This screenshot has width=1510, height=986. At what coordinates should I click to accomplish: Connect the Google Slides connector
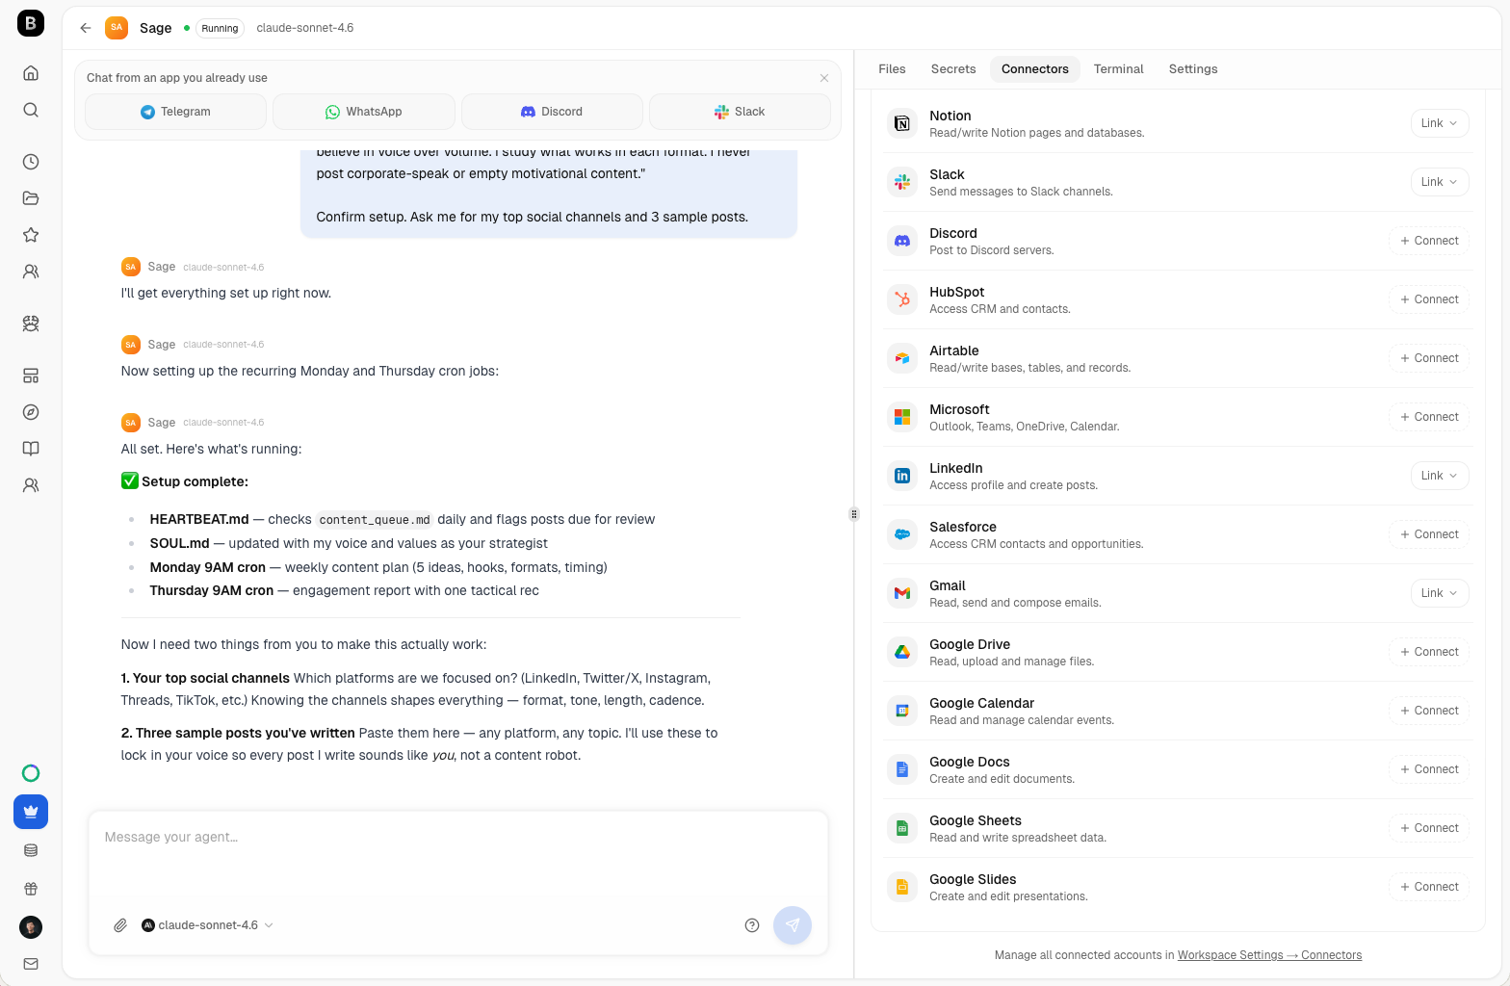(x=1429, y=887)
